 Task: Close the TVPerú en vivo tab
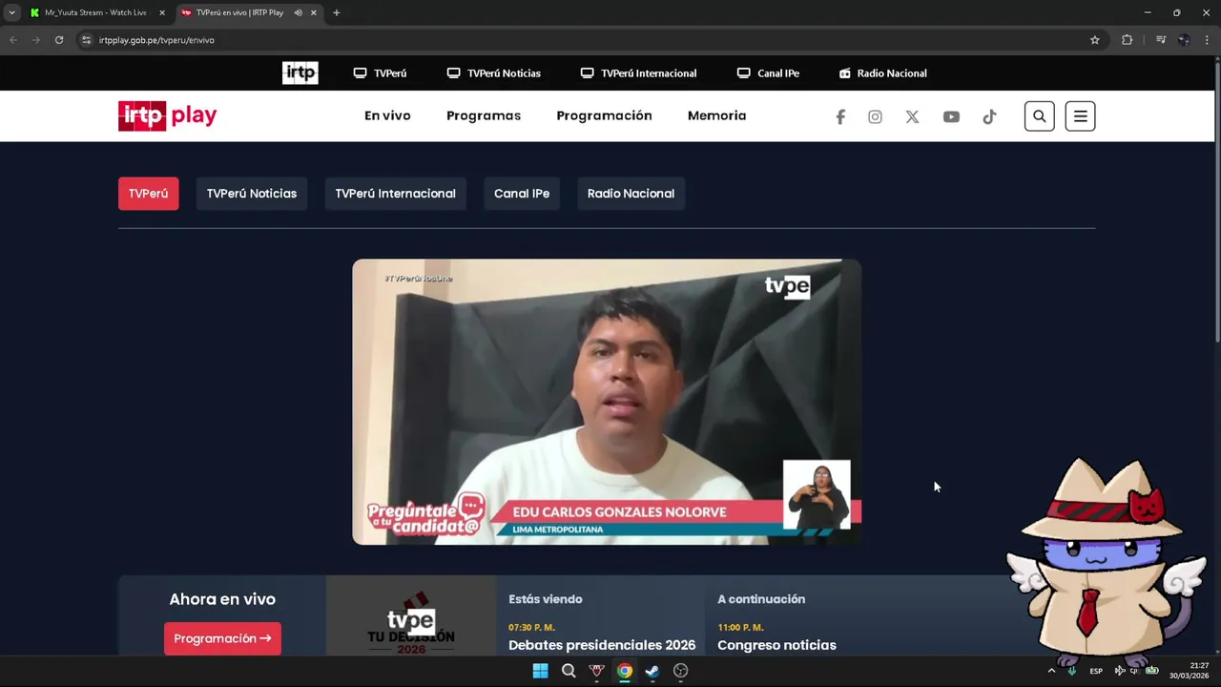click(x=313, y=12)
